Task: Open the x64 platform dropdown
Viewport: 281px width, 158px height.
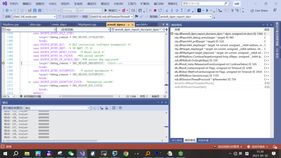Action: 90,11
